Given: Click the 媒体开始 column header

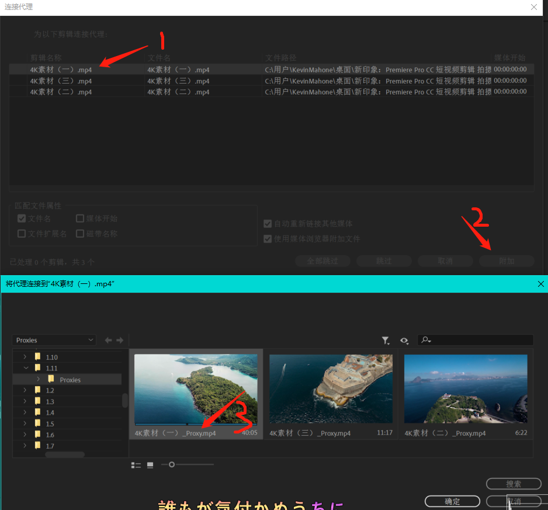Looking at the screenshot, I should (509, 58).
